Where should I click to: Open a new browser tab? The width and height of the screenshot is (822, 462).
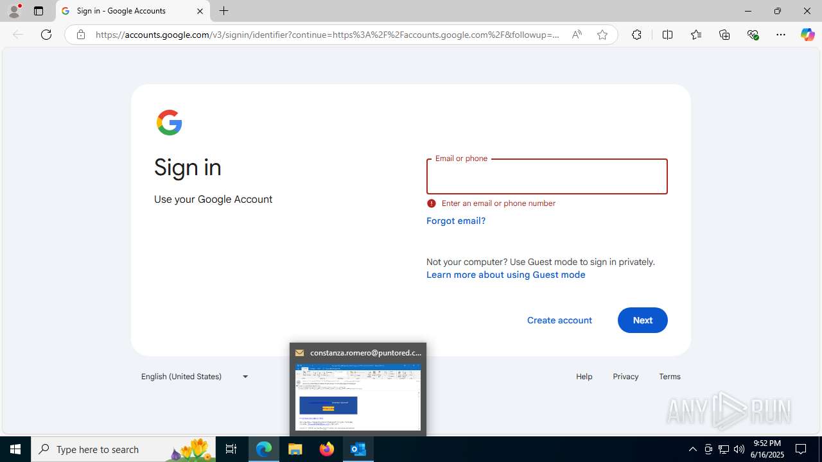tap(223, 11)
